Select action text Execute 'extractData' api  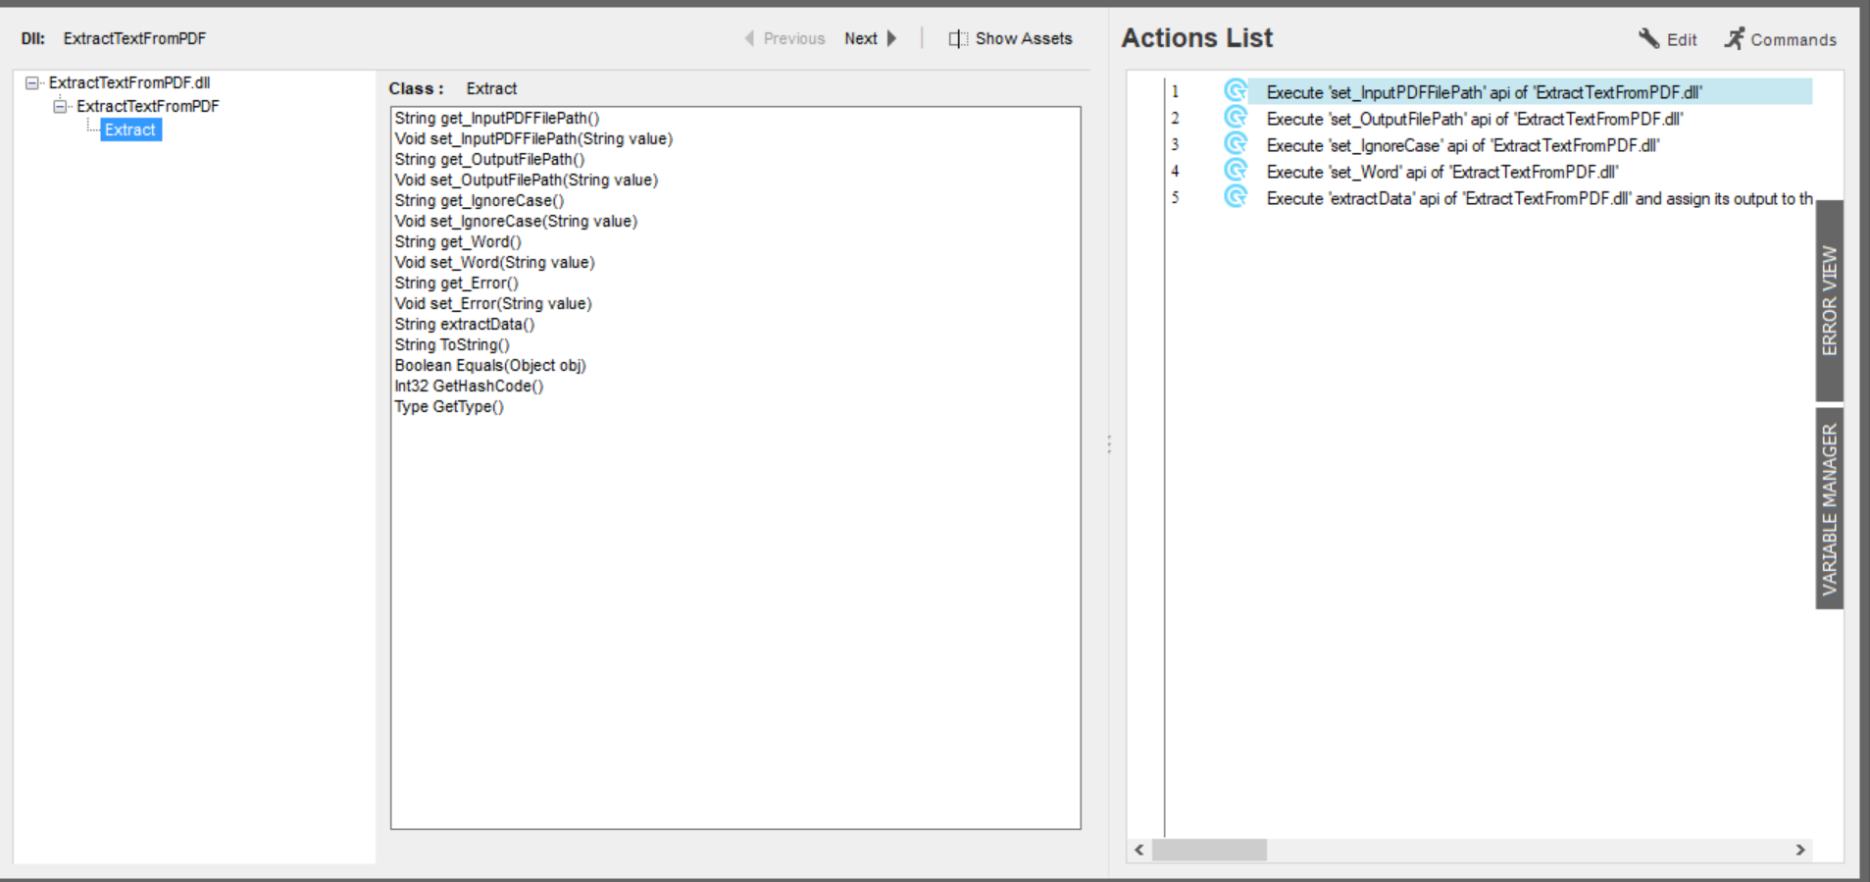point(1540,198)
